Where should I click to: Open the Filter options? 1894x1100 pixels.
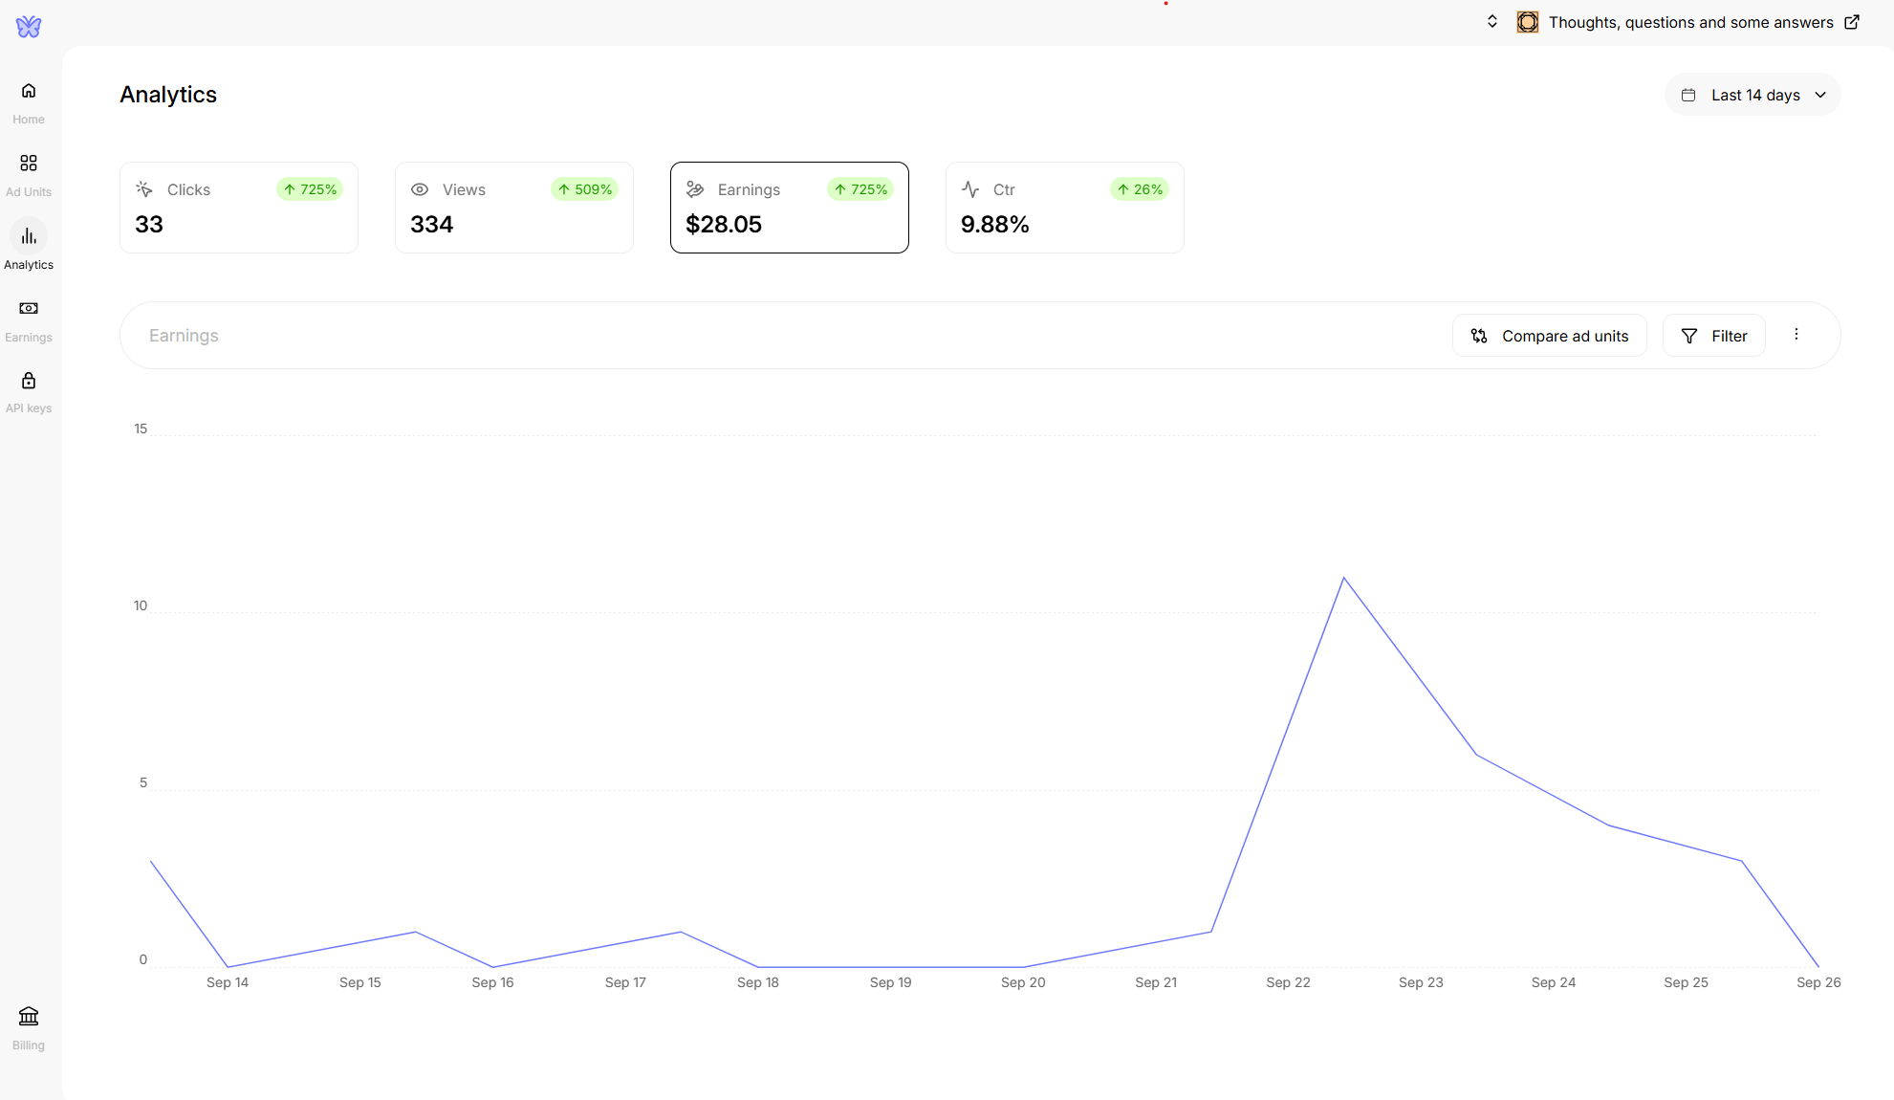point(1714,336)
